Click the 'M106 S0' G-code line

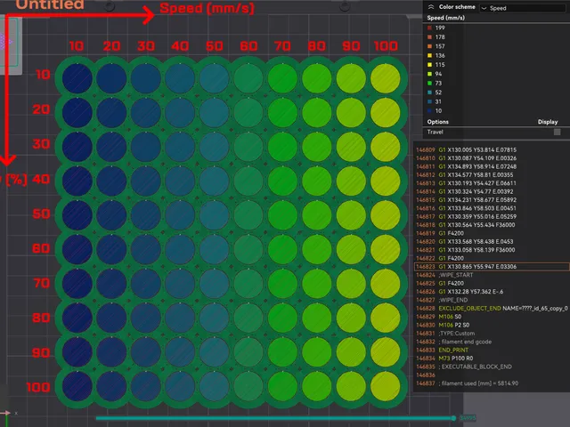(x=438, y=317)
